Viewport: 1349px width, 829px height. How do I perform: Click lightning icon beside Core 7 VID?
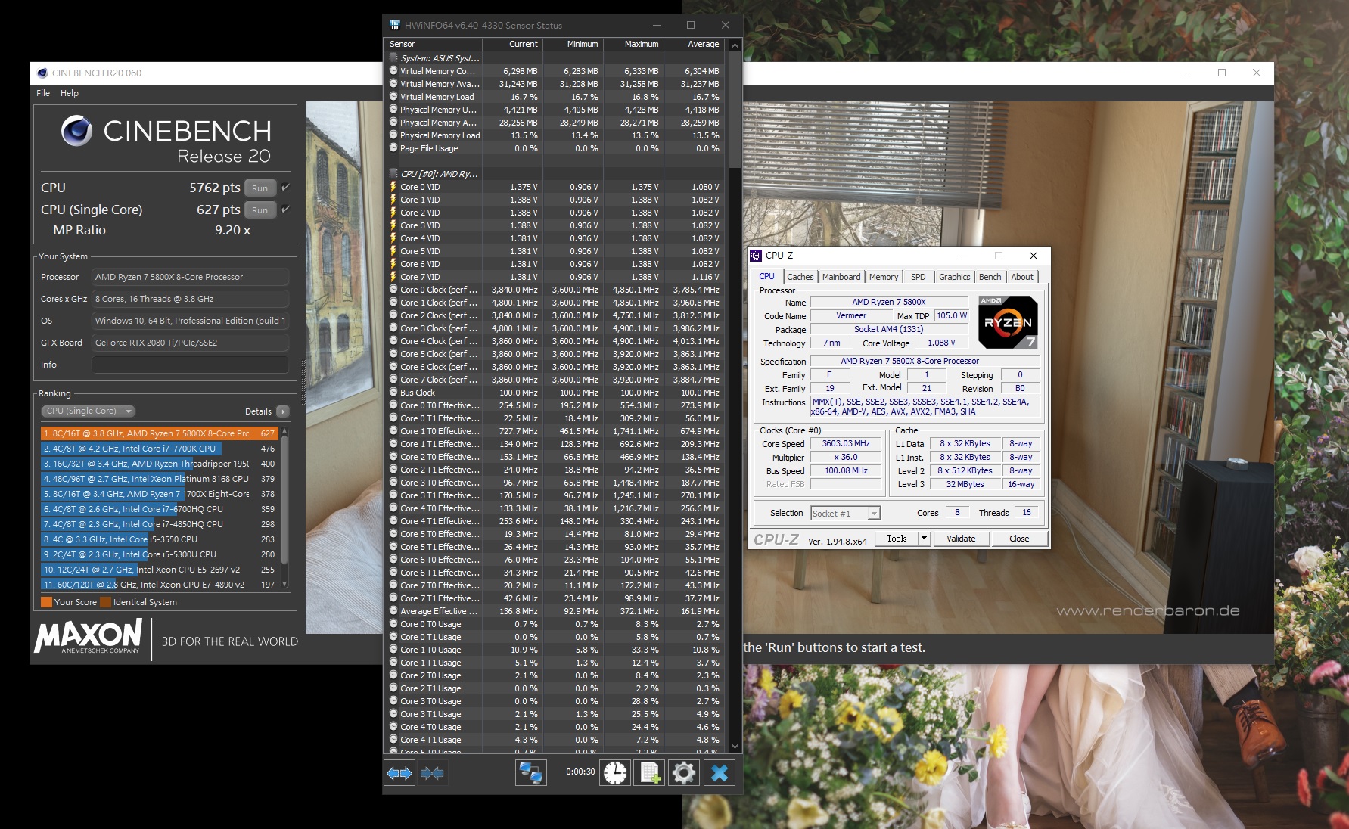[393, 277]
